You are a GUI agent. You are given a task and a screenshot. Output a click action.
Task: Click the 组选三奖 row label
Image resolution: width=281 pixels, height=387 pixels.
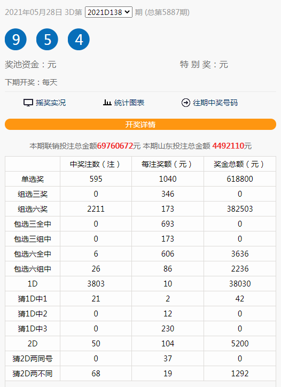[x=33, y=194]
